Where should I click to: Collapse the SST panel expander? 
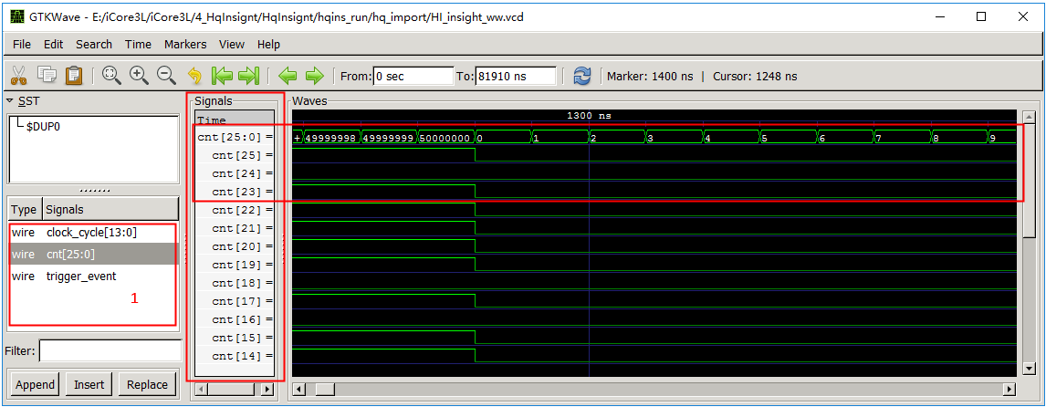point(10,100)
